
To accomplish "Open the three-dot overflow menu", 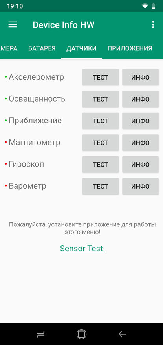I will pyautogui.click(x=153, y=25).
